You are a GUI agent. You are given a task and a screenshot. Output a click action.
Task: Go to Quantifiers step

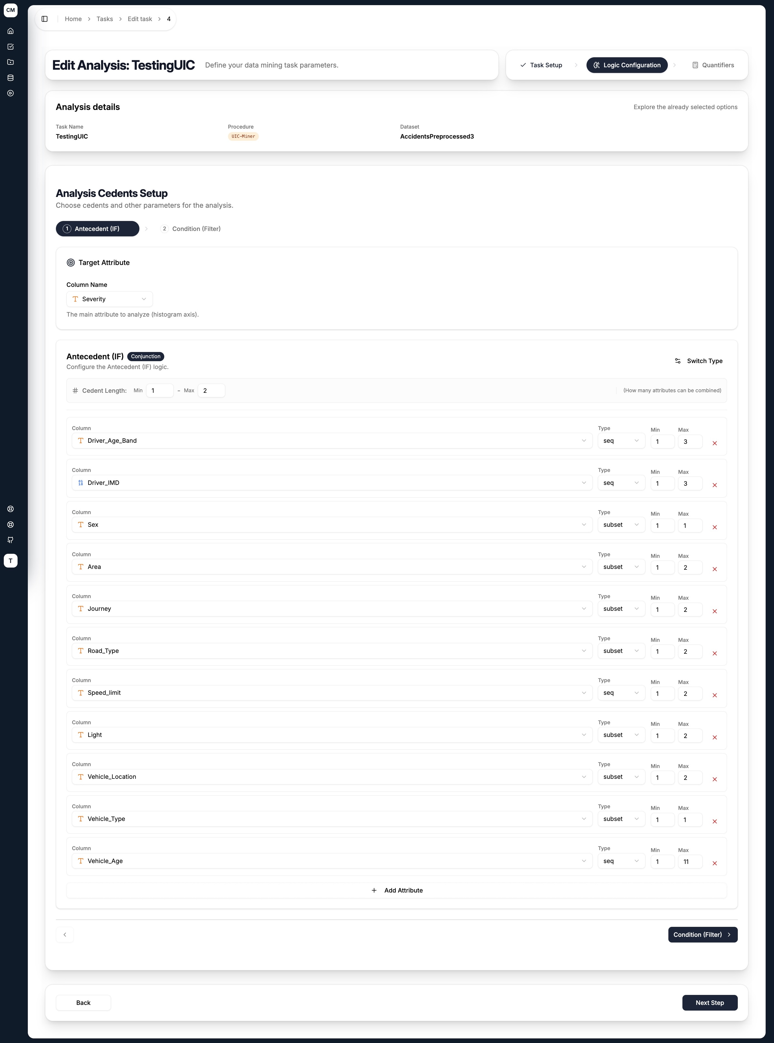pos(713,65)
